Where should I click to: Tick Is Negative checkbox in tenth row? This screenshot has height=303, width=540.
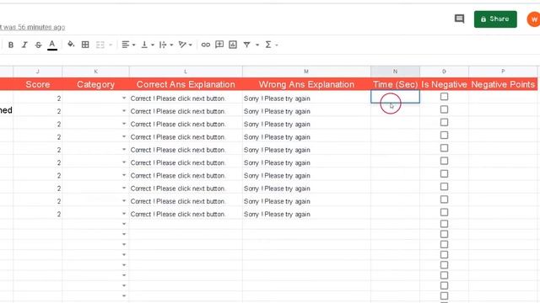(x=445, y=212)
